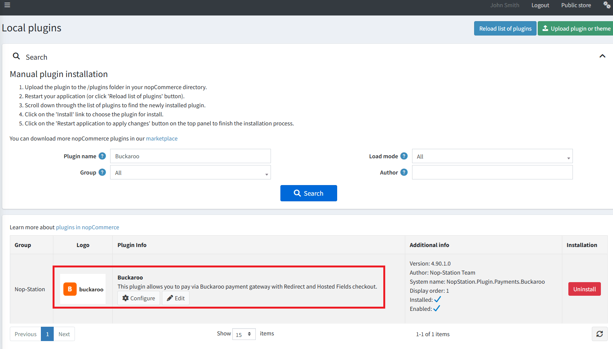Open the Load mode dropdown
This screenshot has width=613, height=349.
[x=492, y=156]
